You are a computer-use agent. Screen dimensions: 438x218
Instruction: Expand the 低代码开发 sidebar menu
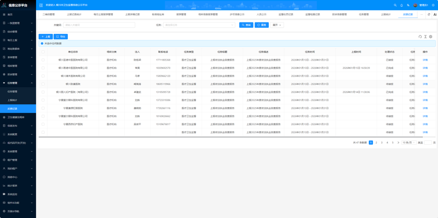point(18,143)
